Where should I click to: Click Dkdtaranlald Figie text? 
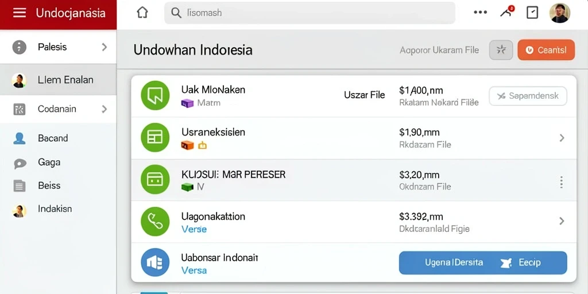pyautogui.click(x=434, y=229)
